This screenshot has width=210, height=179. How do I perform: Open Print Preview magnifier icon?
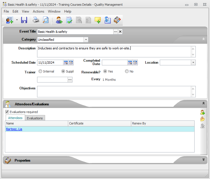(45, 20)
